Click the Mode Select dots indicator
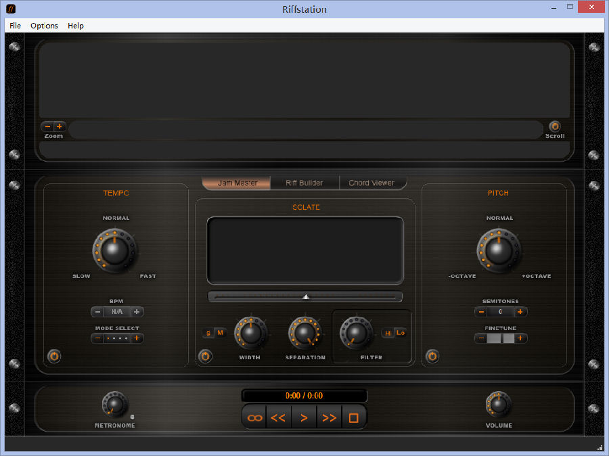Viewport: 609px width, 456px height. (x=117, y=338)
